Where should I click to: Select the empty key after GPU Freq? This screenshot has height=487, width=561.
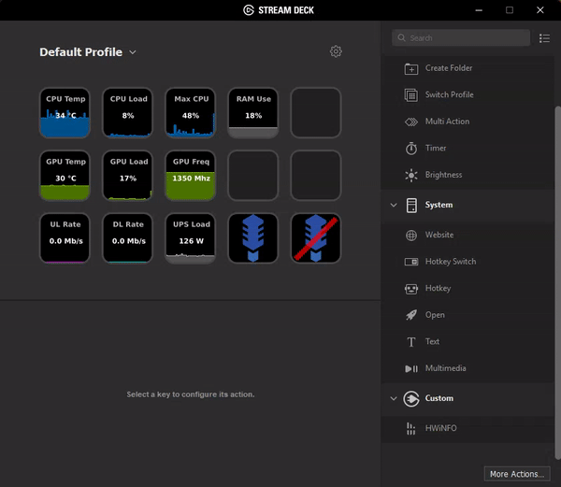(253, 175)
